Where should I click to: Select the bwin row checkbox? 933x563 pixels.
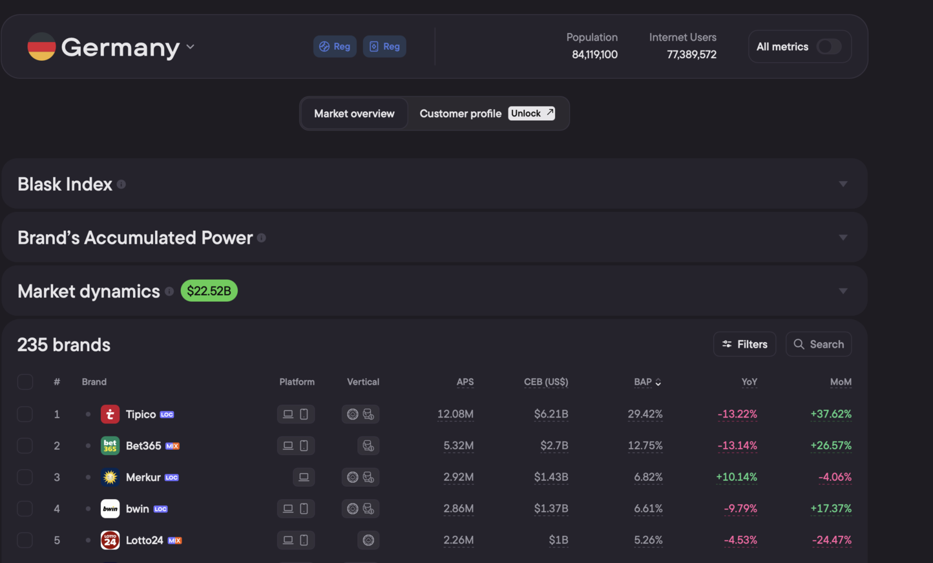(x=25, y=509)
